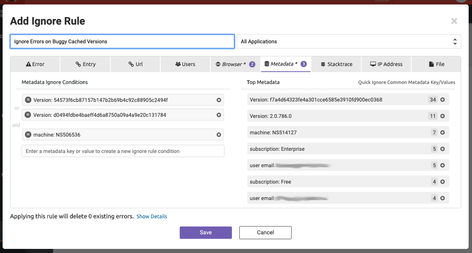Screen dimensions: 472x253
Task: Remove the machine NS506536 condition
Action: pyautogui.click(x=219, y=135)
